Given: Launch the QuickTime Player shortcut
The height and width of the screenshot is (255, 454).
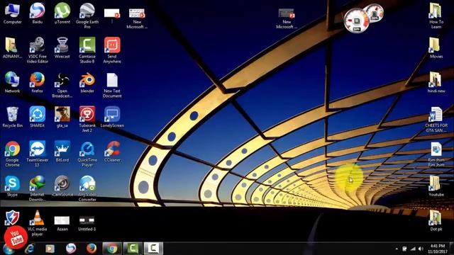Looking at the screenshot, I should 87,154.
